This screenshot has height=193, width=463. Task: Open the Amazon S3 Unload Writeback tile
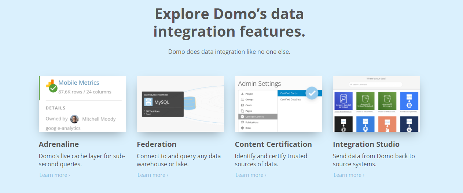click(x=365, y=101)
